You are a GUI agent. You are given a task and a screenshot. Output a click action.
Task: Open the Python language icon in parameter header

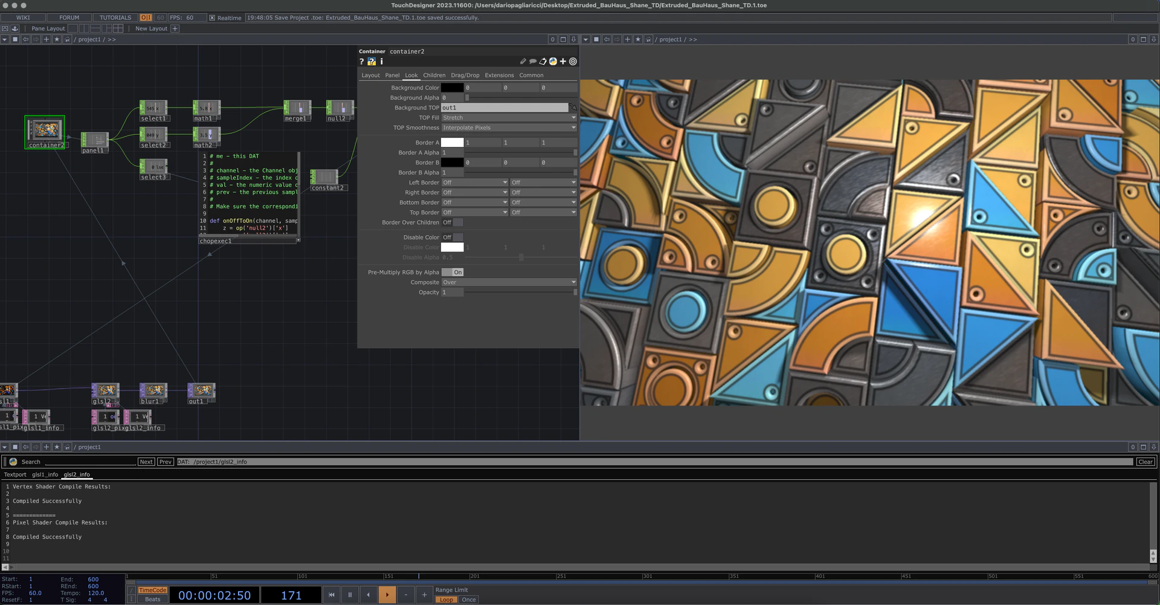(553, 62)
